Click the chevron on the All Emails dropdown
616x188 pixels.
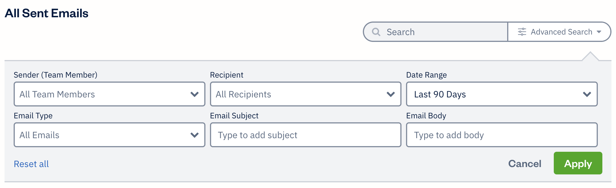tap(195, 135)
